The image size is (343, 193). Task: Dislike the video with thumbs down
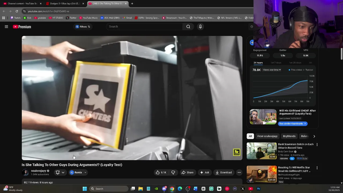(173, 172)
